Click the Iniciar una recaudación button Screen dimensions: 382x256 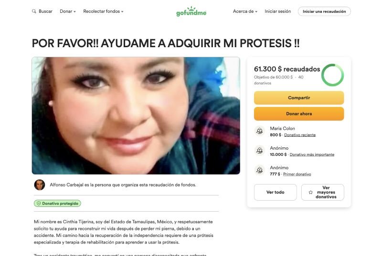click(x=324, y=11)
